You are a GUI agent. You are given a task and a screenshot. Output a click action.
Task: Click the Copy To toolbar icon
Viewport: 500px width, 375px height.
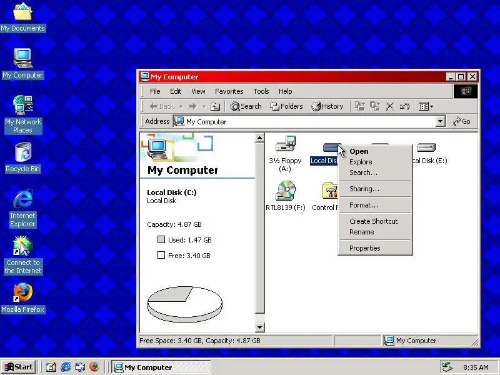(374, 106)
